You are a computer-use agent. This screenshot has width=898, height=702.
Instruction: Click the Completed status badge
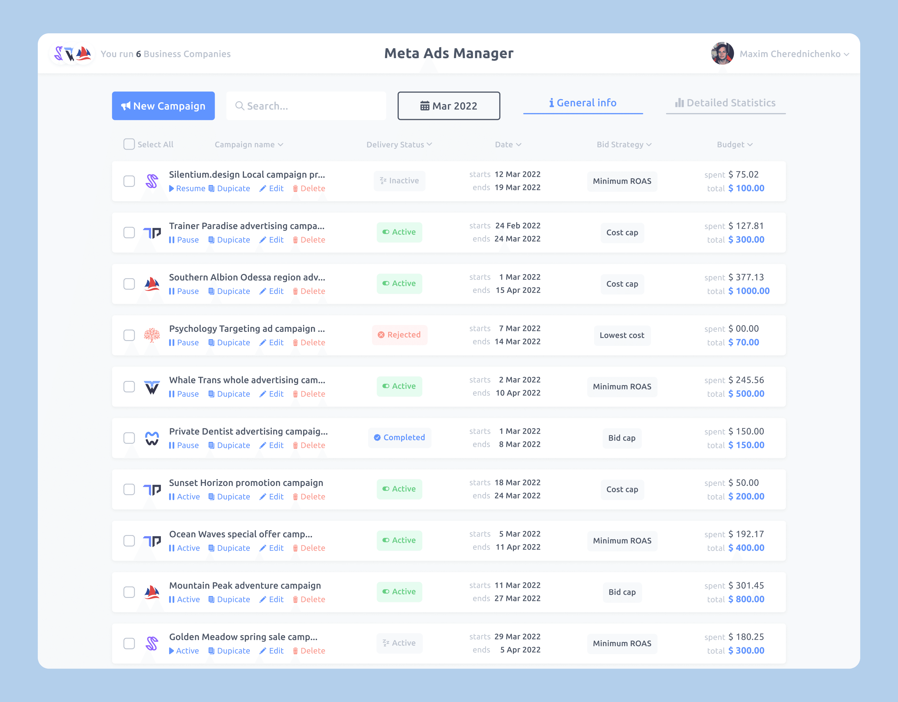tap(400, 438)
